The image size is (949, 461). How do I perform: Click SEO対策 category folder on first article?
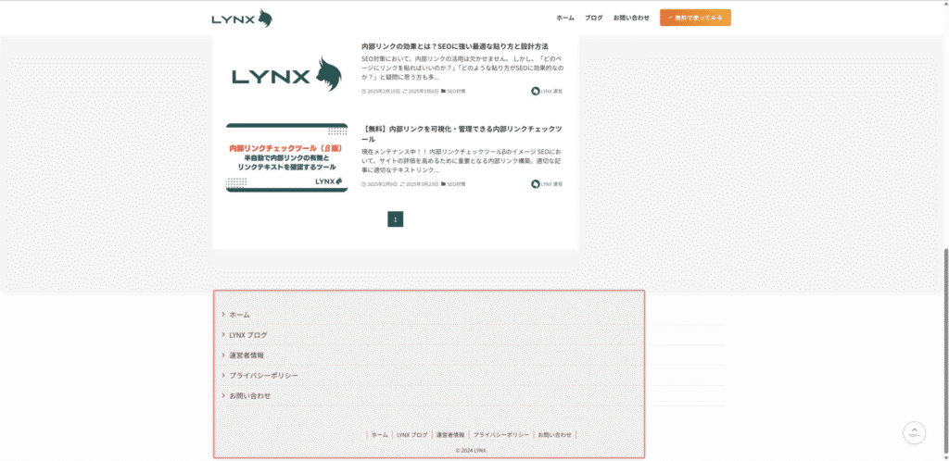coord(444,92)
